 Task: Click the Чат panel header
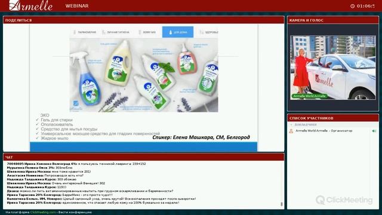143,157
